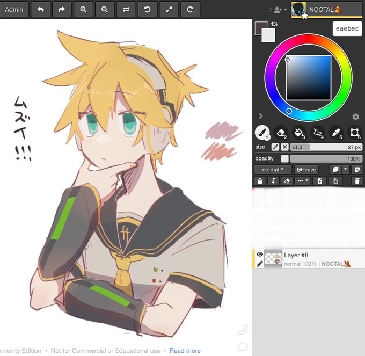Toggle fullscreen with the diagonal arrows icon
This screenshot has height=356, width=365.
pos(169,10)
